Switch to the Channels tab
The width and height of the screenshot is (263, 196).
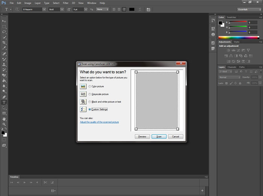[x=232, y=67]
